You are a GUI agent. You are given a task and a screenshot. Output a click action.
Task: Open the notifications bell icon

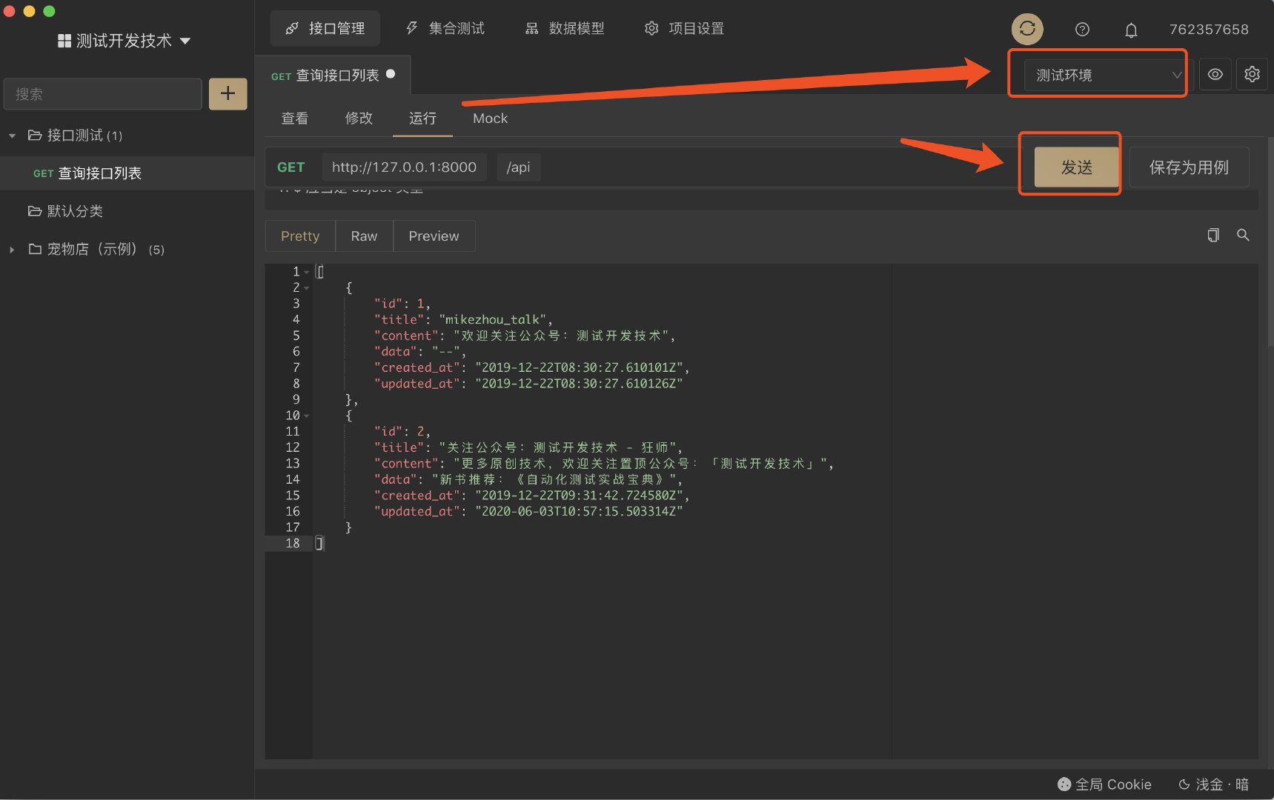1131,30
